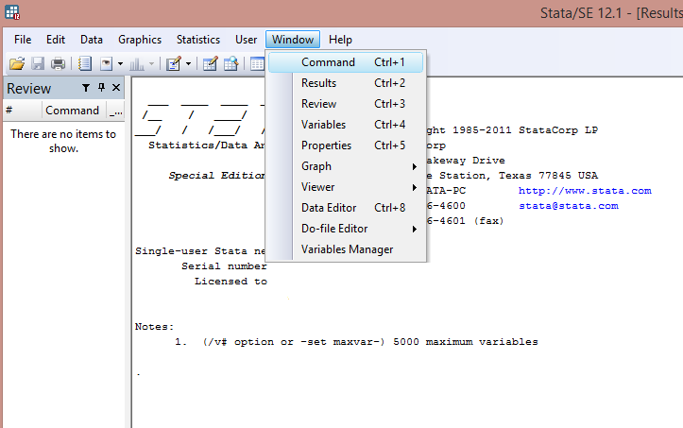
Task: Close the open Window menu
Action: pos(293,40)
